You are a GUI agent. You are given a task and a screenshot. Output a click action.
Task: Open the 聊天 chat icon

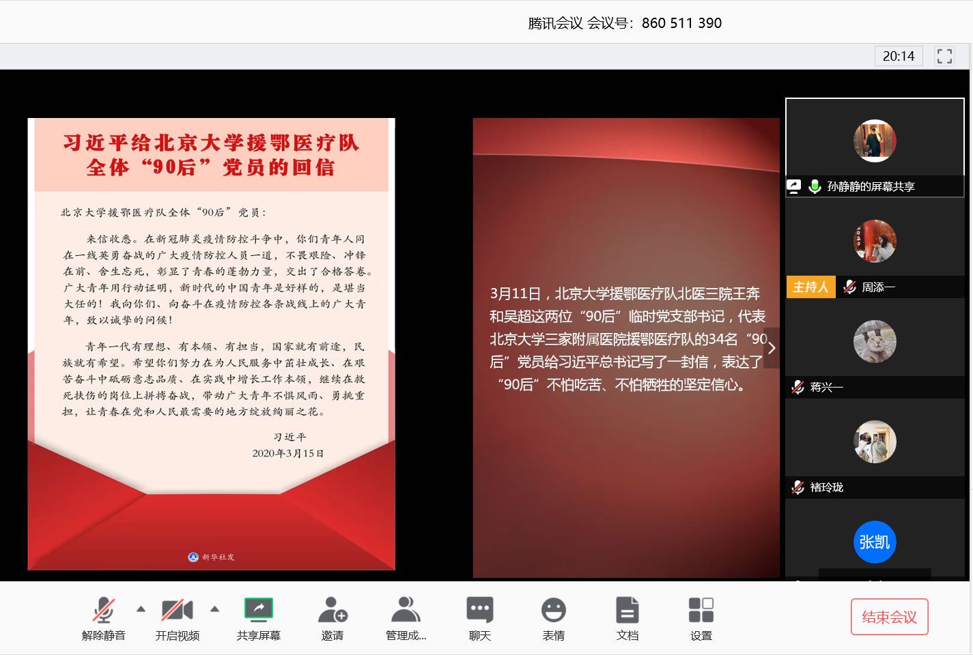[x=480, y=609]
